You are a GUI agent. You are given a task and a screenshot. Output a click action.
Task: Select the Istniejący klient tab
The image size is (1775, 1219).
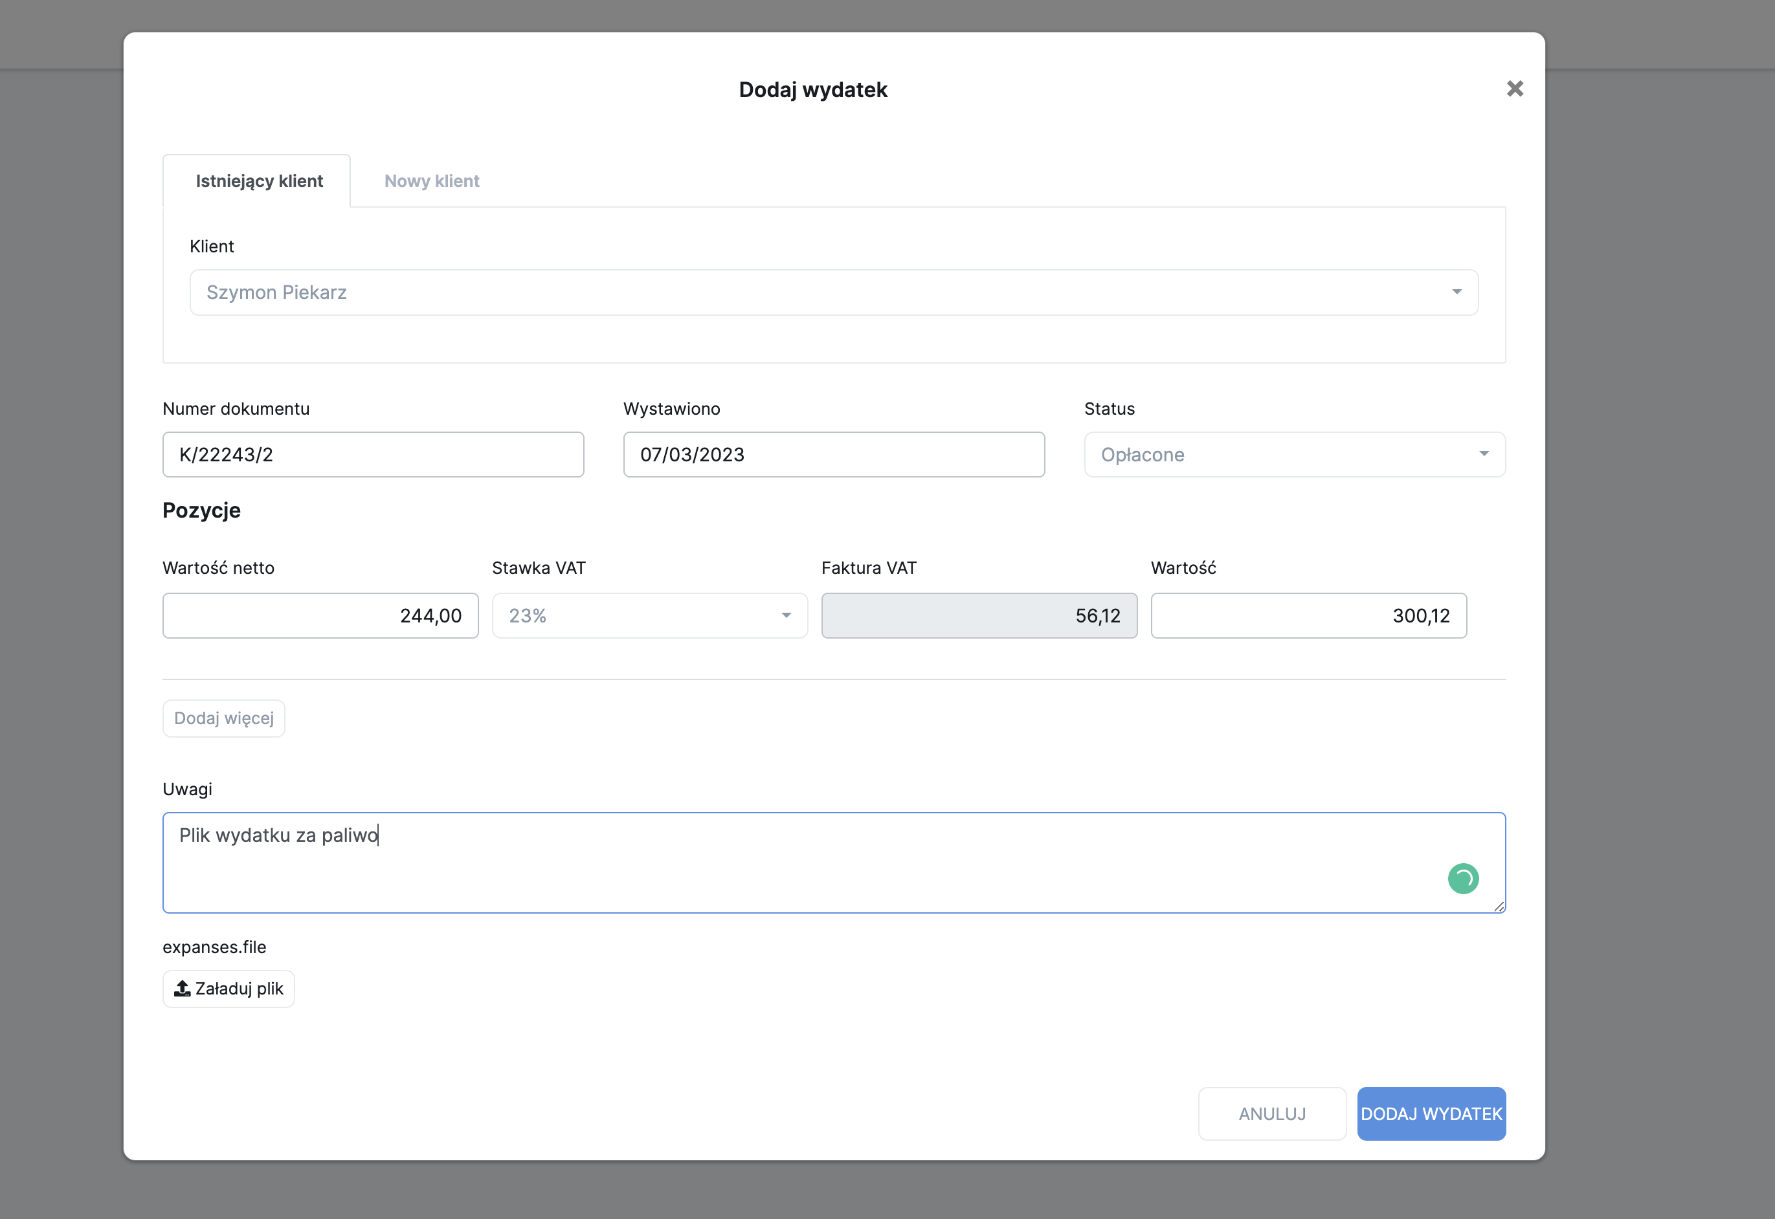tap(259, 181)
